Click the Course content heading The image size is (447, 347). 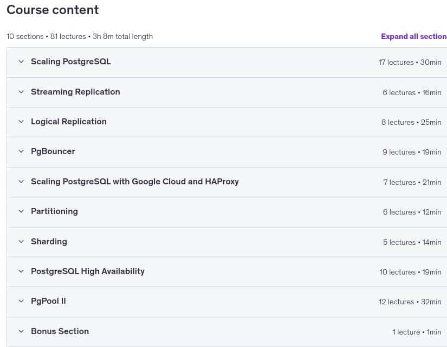53,10
